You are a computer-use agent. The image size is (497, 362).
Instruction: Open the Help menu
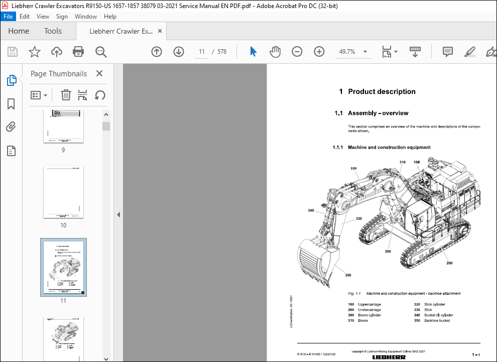click(x=110, y=17)
